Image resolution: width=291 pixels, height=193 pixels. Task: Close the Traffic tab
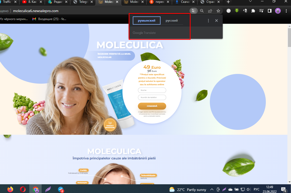pos(15,2)
